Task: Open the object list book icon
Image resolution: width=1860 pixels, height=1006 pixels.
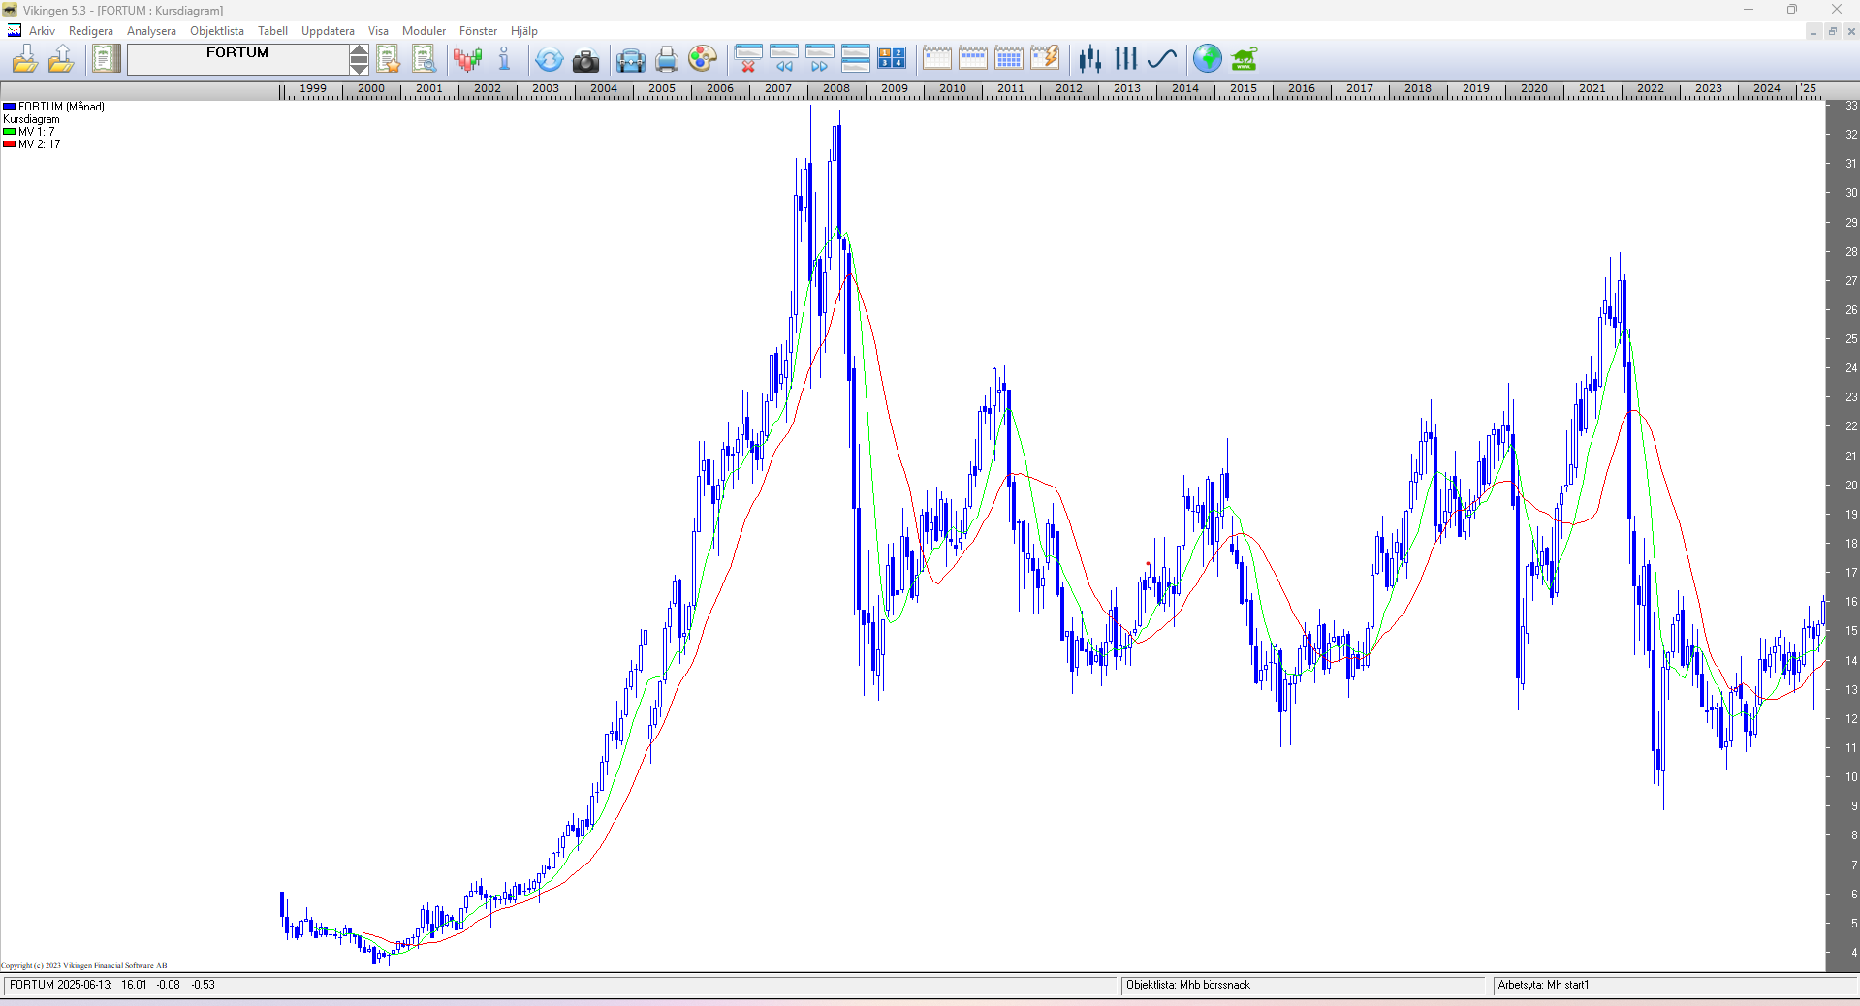Action: pos(106,59)
